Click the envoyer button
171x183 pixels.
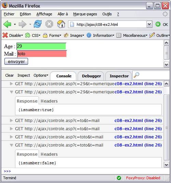(x=16, y=61)
